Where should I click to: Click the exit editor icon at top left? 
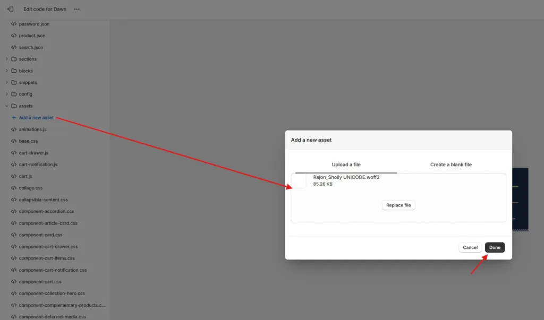pos(10,9)
